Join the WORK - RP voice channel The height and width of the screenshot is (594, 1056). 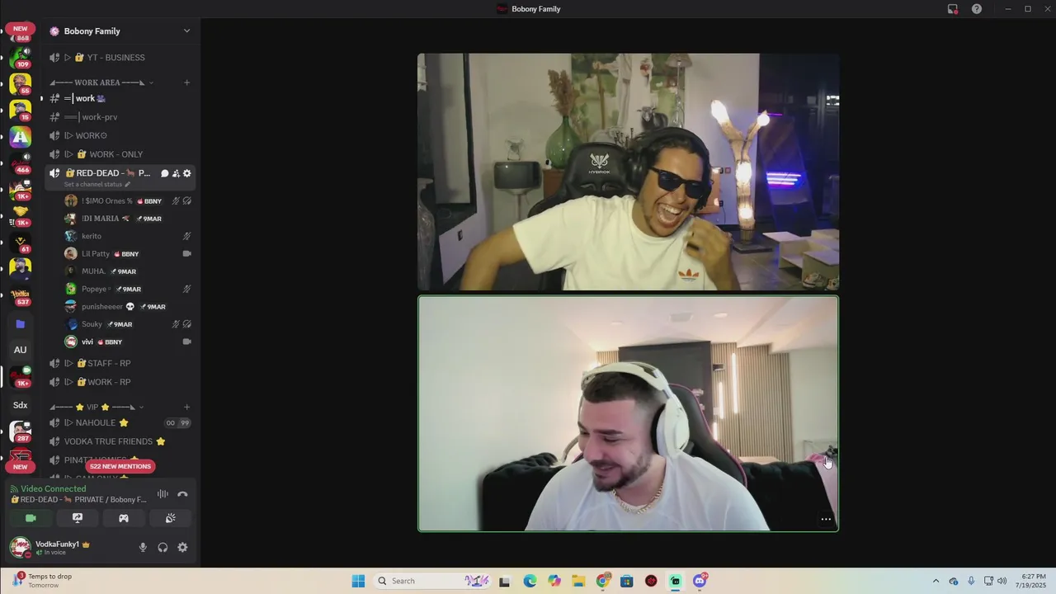[120, 382]
